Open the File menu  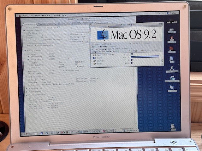(x=25, y=15)
